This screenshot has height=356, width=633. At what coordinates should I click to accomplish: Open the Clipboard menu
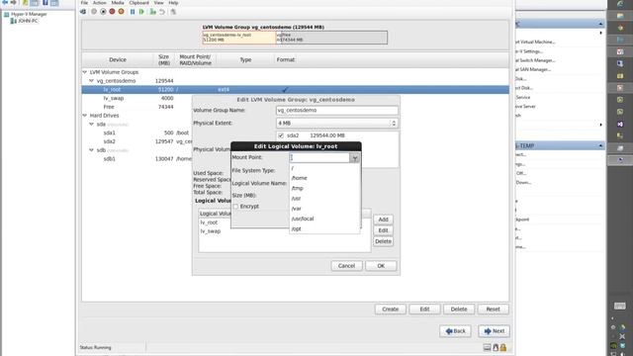[x=138, y=3]
